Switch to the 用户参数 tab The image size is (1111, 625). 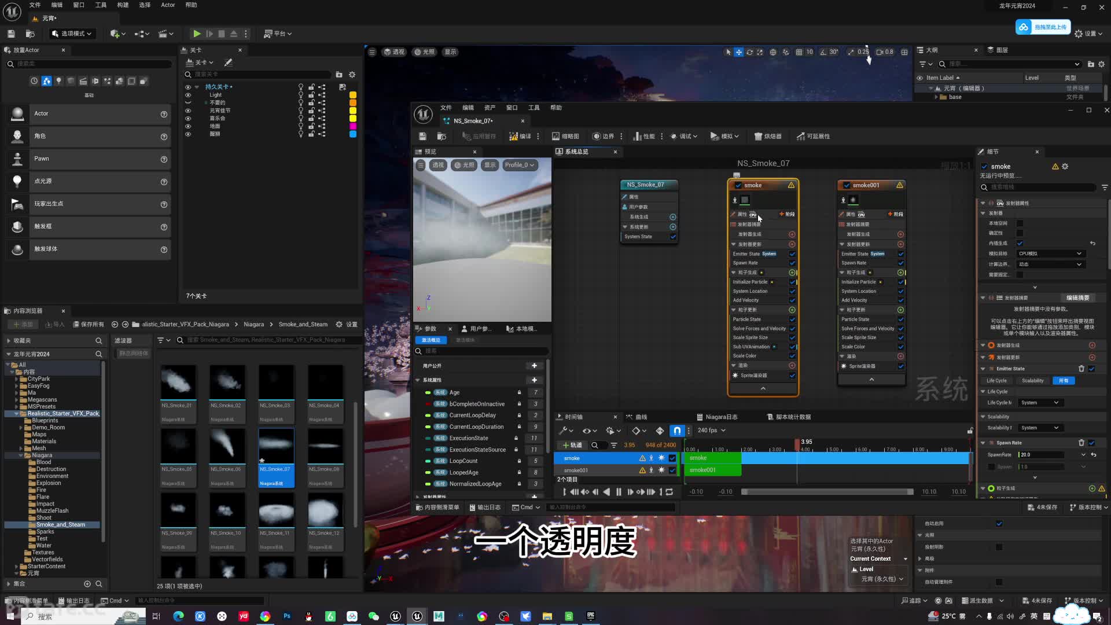(x=476, y=329)
